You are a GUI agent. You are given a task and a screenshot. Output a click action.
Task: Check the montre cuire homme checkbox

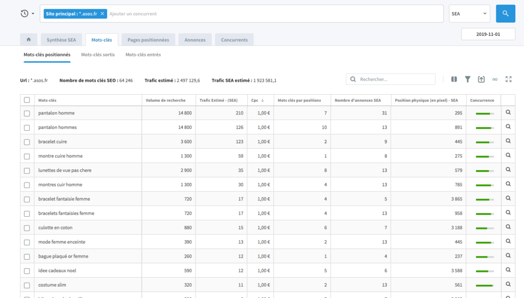click(x=27, y=156)
